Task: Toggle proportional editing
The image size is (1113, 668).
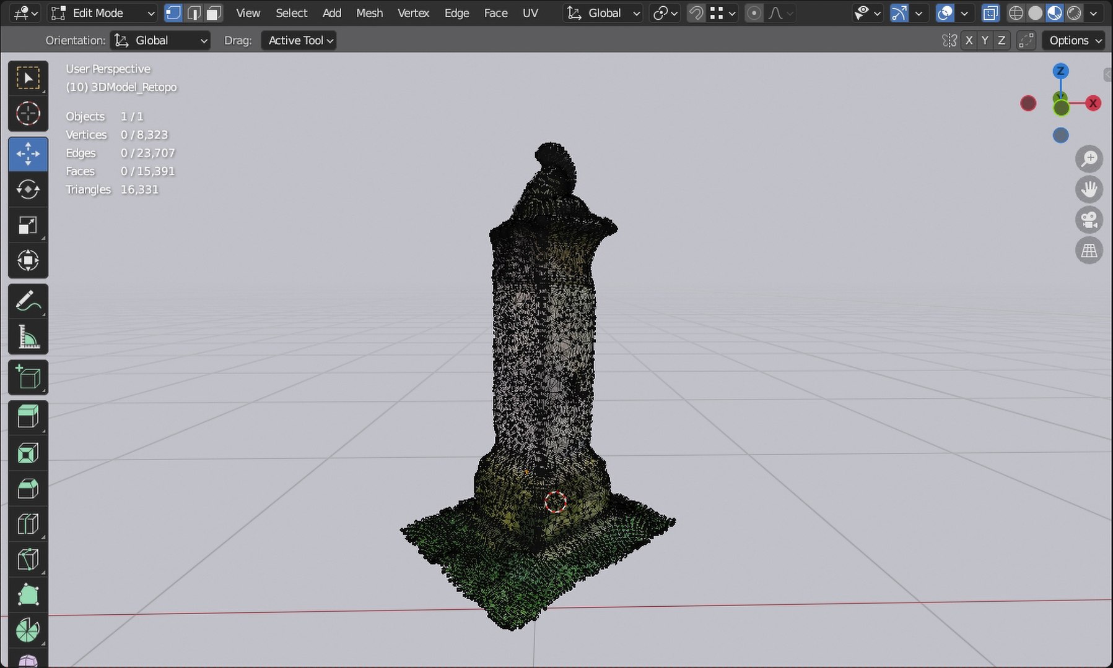Action: tap(754, 13)
